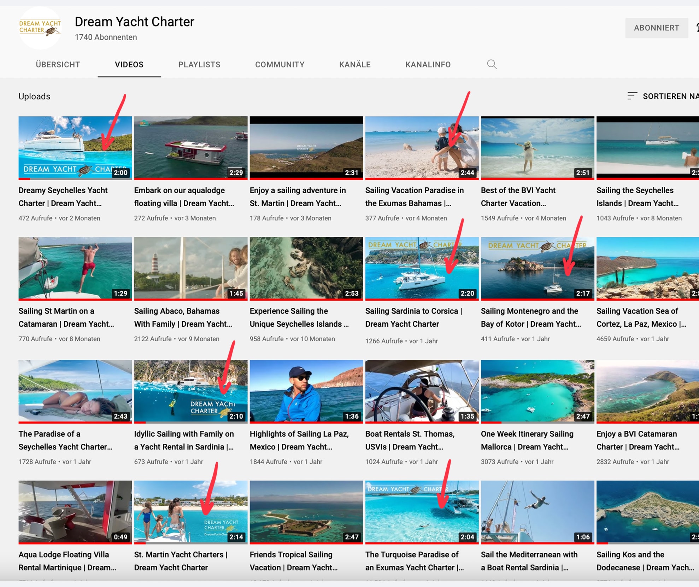This screenshot has width=699, height=587.
Task: Click the Dream Yacht Charter channel name
Action: (134, 22)
